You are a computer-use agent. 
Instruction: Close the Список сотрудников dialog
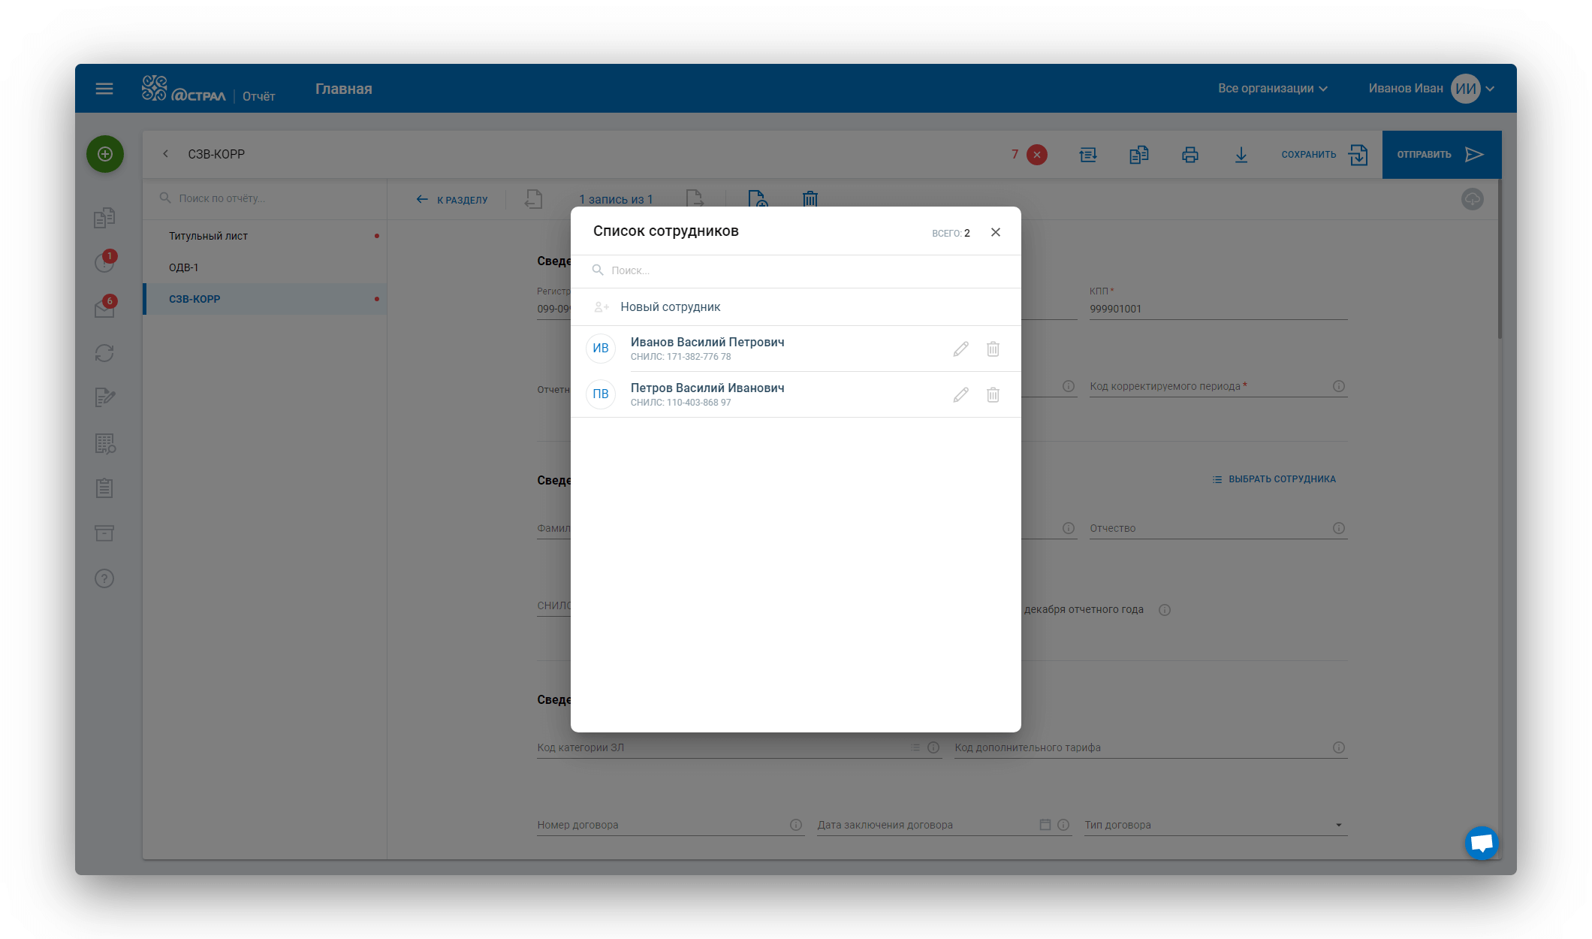tap(996, 232)
